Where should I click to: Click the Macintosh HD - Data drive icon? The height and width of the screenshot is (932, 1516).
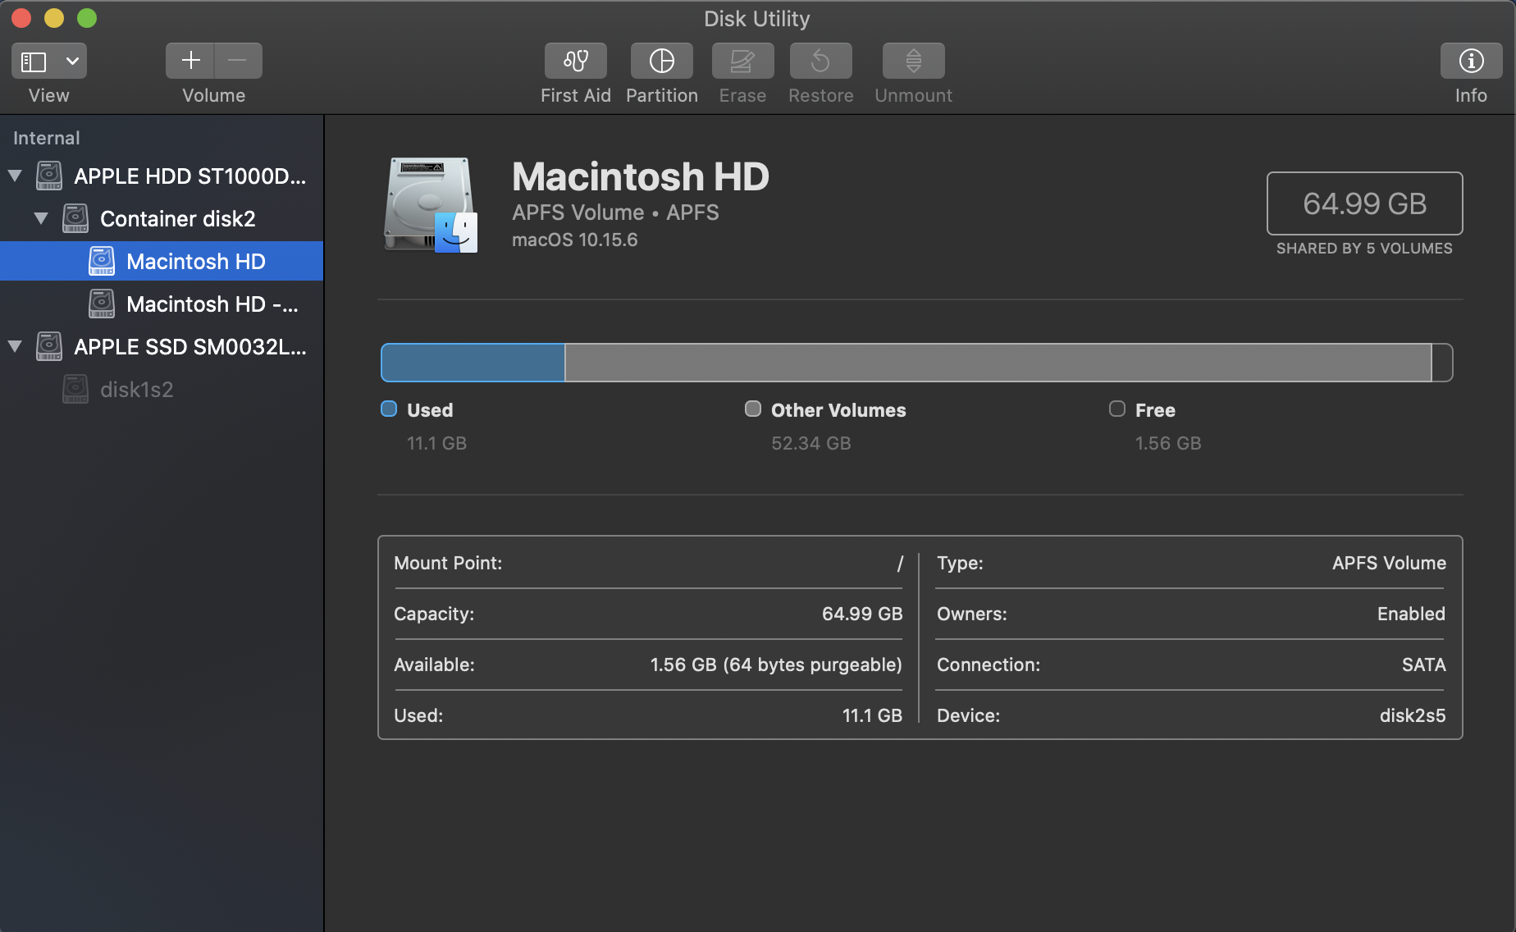(102, 304)
